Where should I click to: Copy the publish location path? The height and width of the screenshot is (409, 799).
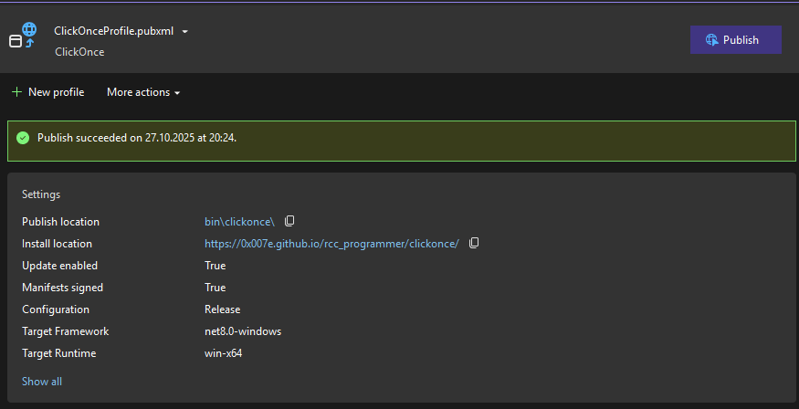(289, 221)
